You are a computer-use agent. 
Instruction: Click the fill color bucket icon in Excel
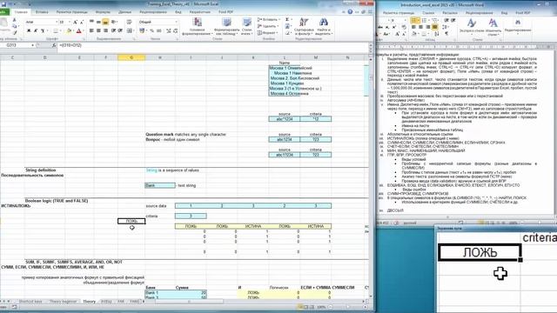click(69, 31)
